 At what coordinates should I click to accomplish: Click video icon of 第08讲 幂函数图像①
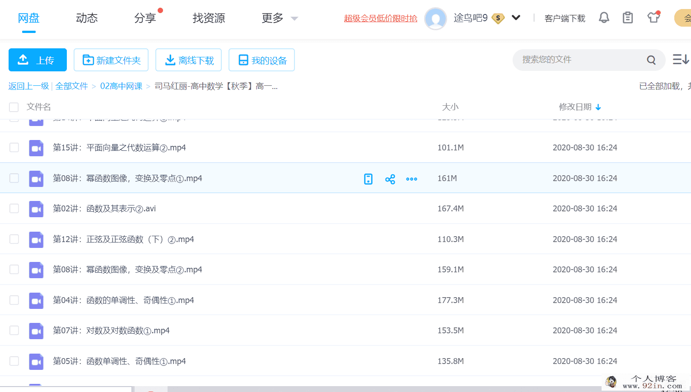tap(36, 179)
